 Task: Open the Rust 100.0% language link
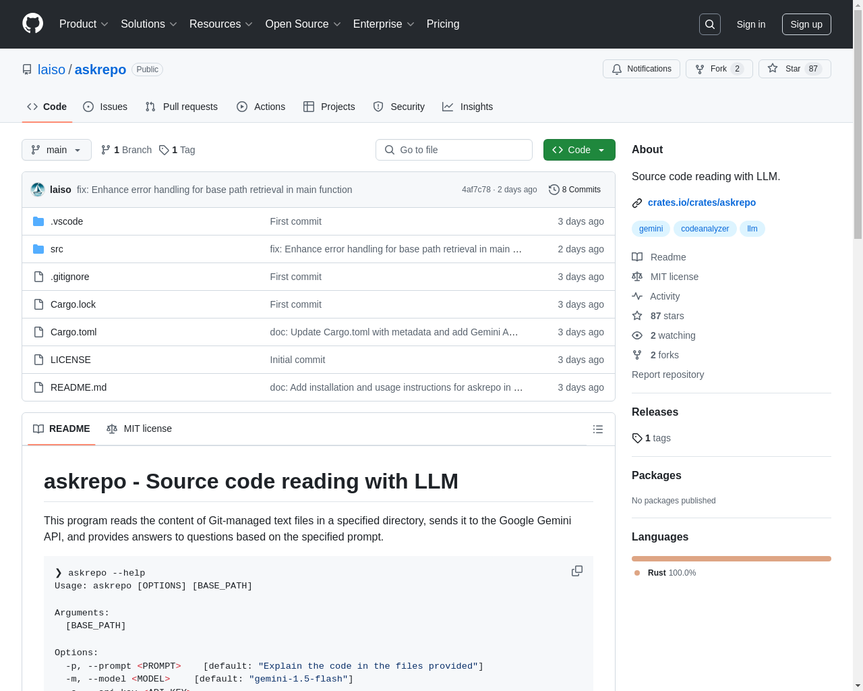pyautogui.click(x=665, y=573)
